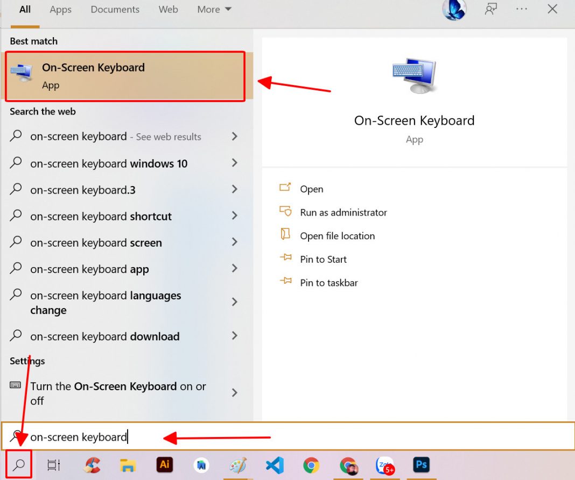575x480 pixels.
Task: Expand arrow for 'on-screen keyboard download'
Action: point(234,336)
